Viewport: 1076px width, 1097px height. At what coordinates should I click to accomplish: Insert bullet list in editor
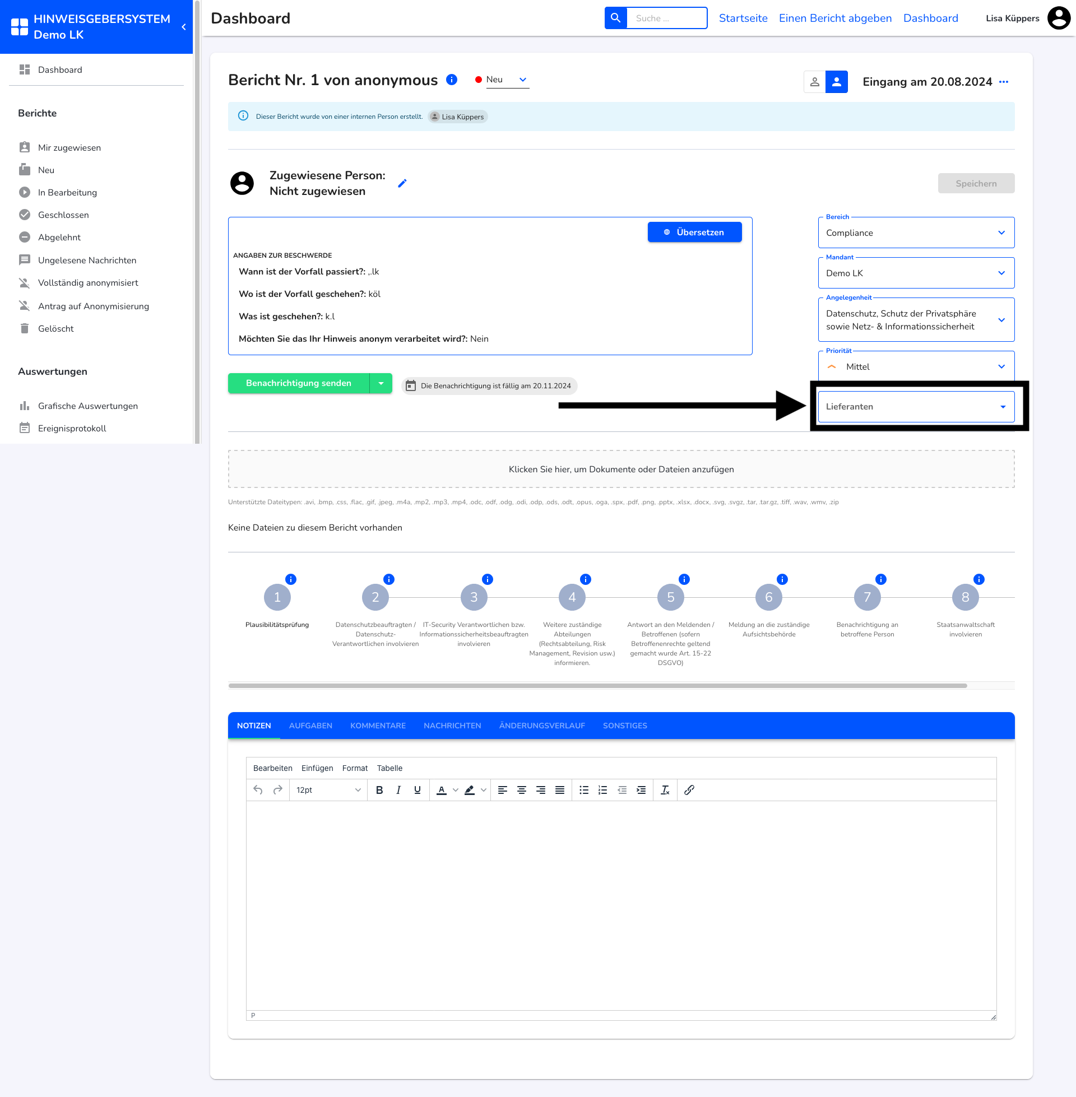584,790
